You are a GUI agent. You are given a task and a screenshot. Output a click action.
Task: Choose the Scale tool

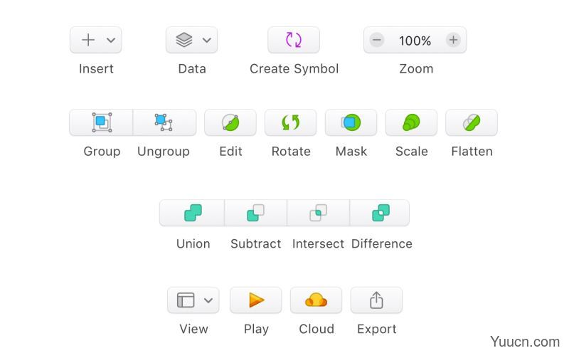[411, 122]
